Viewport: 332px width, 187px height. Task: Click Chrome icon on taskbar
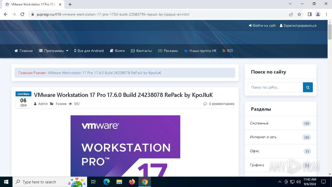145,182
